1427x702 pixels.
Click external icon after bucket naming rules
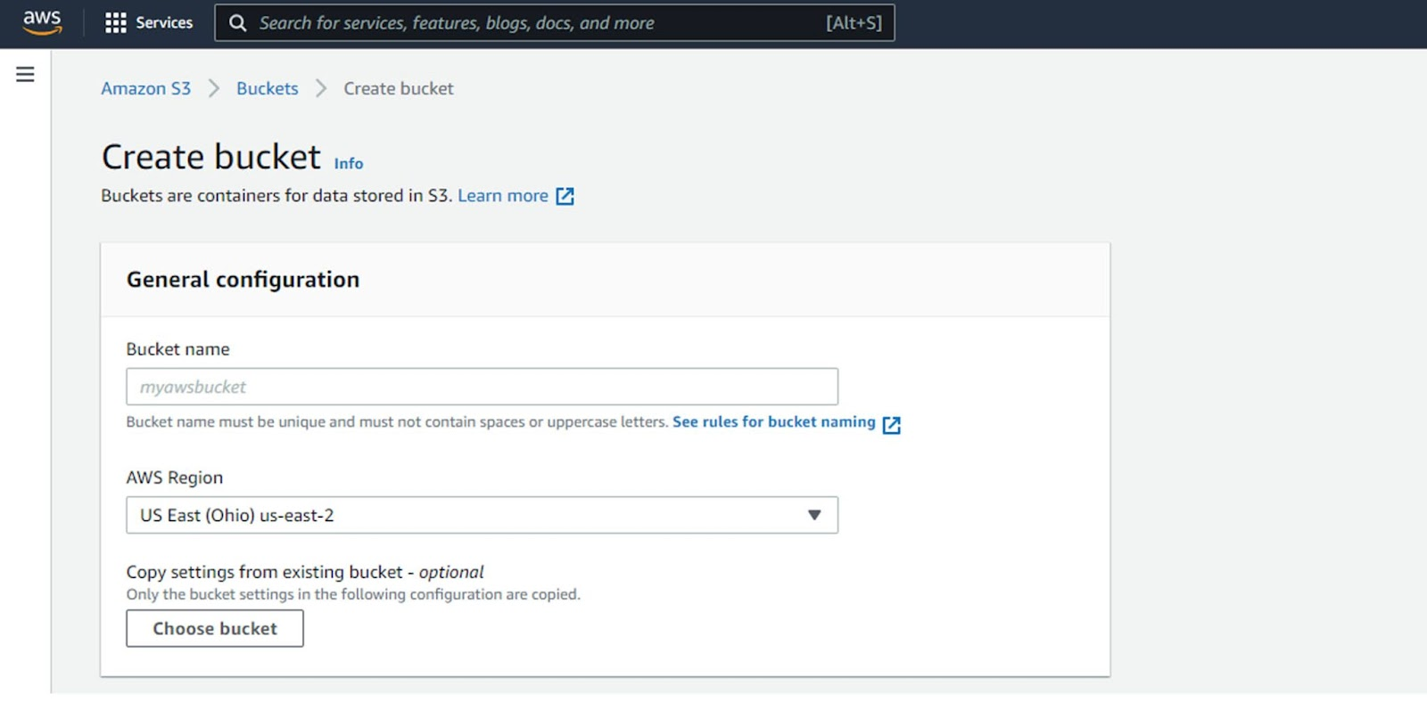click(891, 425)
